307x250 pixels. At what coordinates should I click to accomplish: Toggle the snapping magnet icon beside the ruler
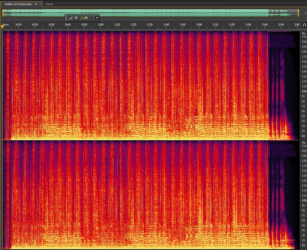(304, 25)
